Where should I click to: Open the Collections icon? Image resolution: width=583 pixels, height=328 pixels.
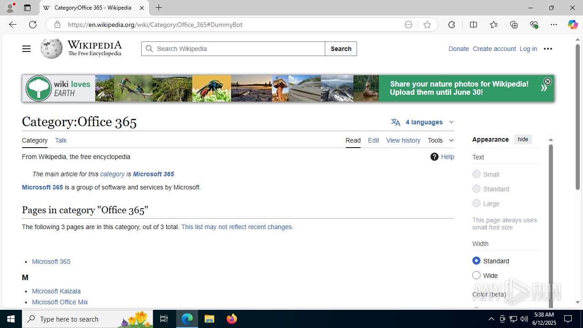514,25
